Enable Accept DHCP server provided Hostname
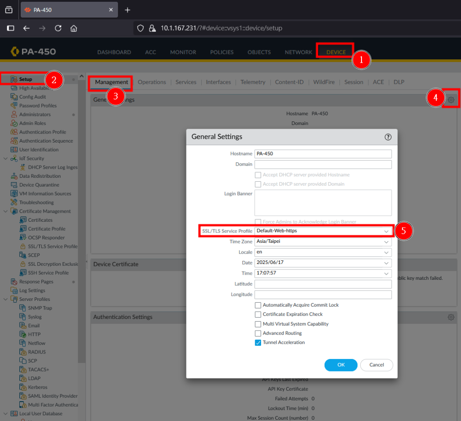461x421 pixels. coord(258,175)
